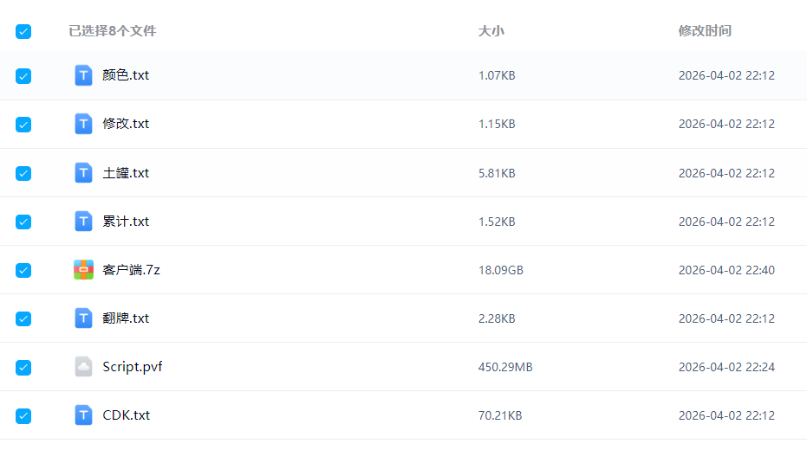Click the cloud file icon for Script.pvf
Image resolution: width=807 pixels, height=450 pixels.
tap(83, 367)
